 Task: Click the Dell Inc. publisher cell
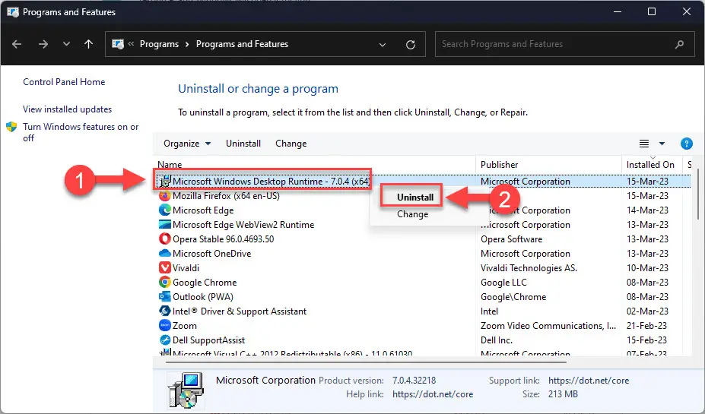(497, 340)
